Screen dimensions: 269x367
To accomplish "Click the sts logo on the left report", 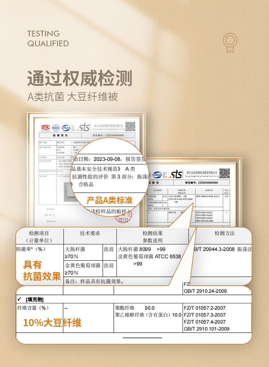I will tap(84, 127).
